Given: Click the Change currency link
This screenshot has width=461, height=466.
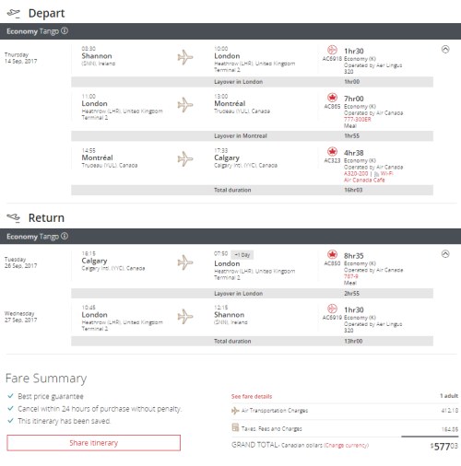Looking at the screenshot, I should click(347, 445).
